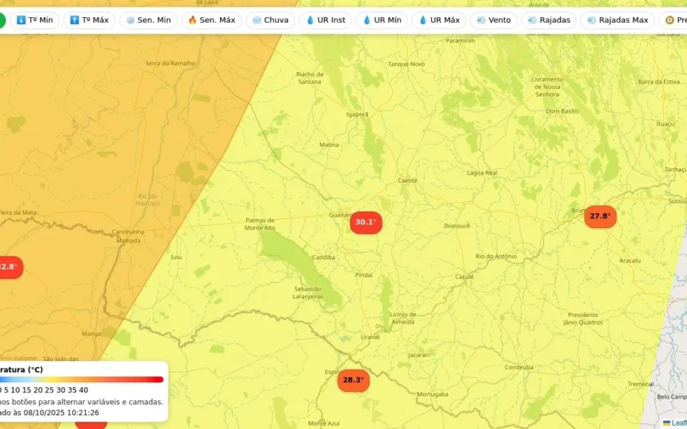
Task: Click the Presidente Jânio Quadros label
Action: click(x=582, y=319)
